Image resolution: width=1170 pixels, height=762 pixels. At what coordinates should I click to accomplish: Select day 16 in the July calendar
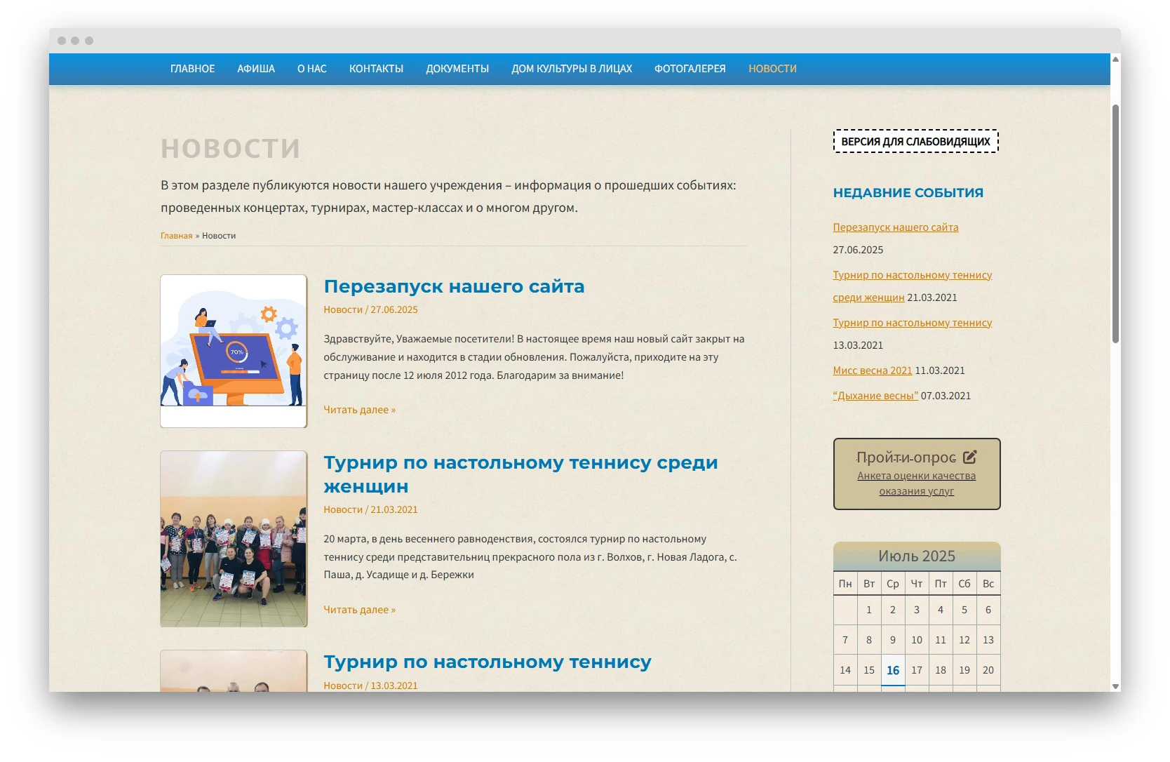point(892,670)
